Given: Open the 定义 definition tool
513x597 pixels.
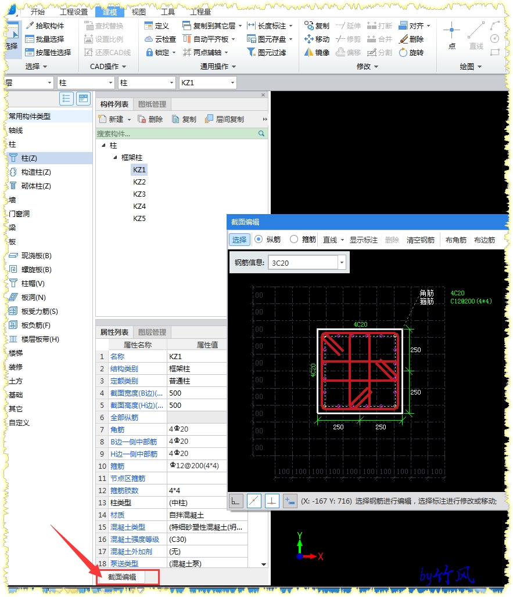Looking at the screenshot, I should click(157, 26).
